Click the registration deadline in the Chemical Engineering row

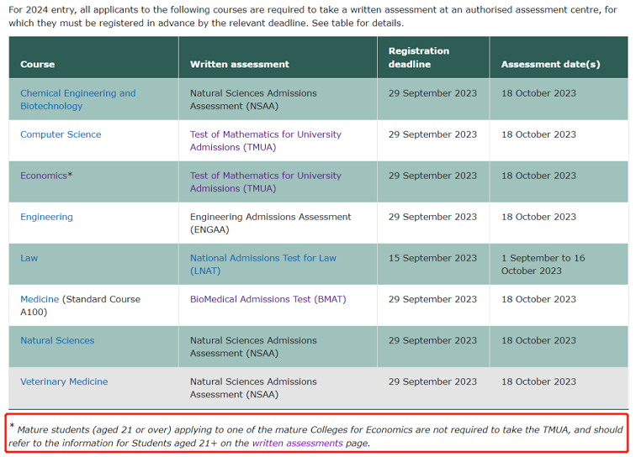[432, 93]
